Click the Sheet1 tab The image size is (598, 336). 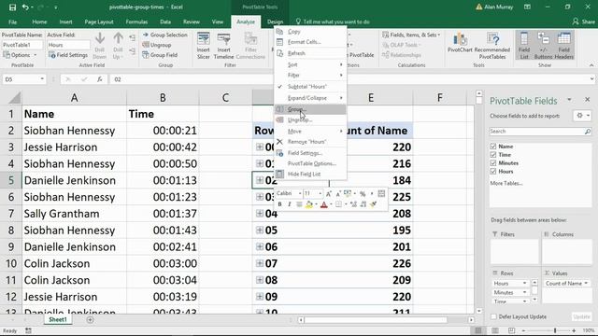[x=58, y=319]
